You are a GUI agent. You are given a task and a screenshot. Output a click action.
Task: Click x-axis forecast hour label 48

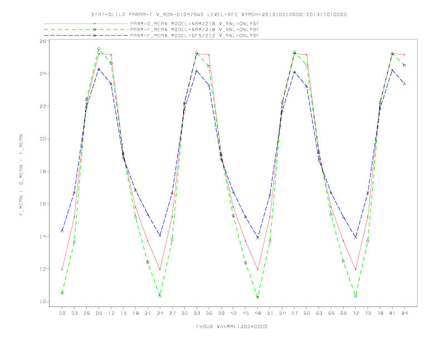(258, 313)
